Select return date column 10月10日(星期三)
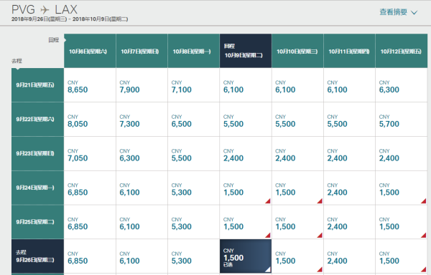The width and height of the screenshot is (431, 275). 297,51
